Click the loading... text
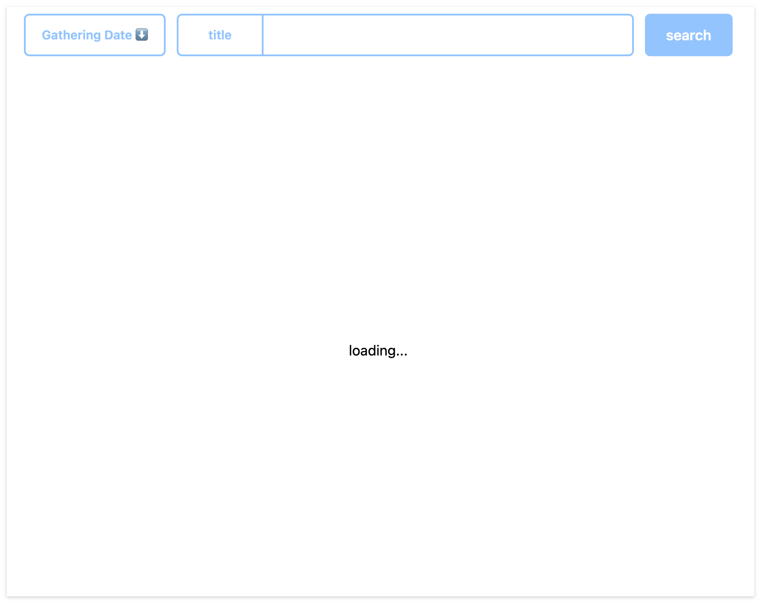The image size is (761, 603). coord(378,351)
